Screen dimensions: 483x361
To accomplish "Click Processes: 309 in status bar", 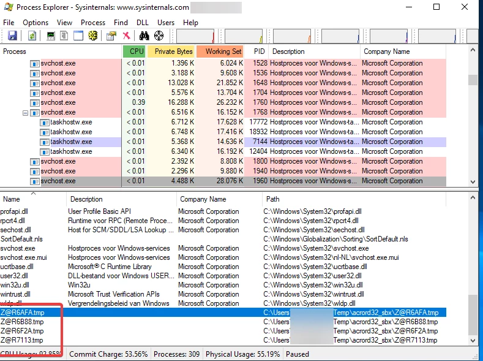I will click(x=176, y=354).
